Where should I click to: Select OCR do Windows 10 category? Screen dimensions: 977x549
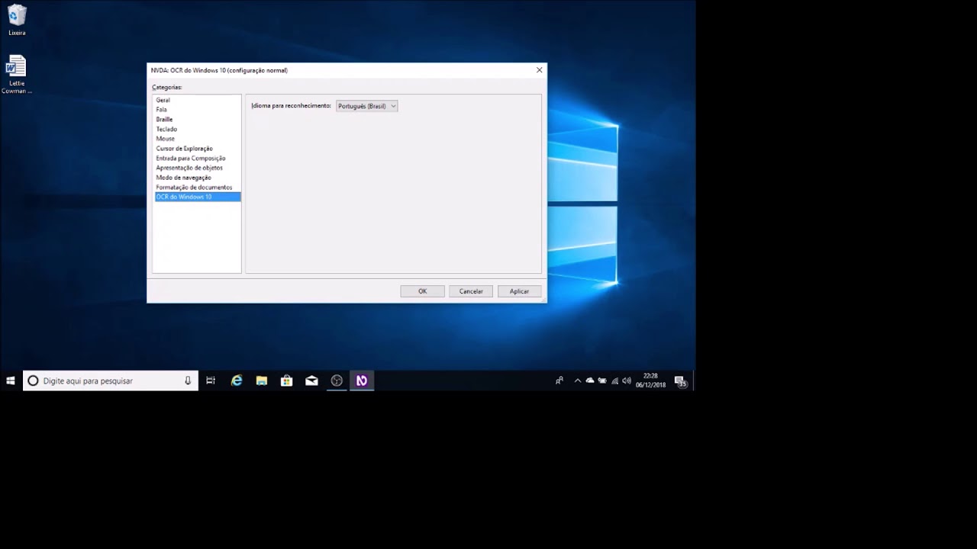point(198,197)
